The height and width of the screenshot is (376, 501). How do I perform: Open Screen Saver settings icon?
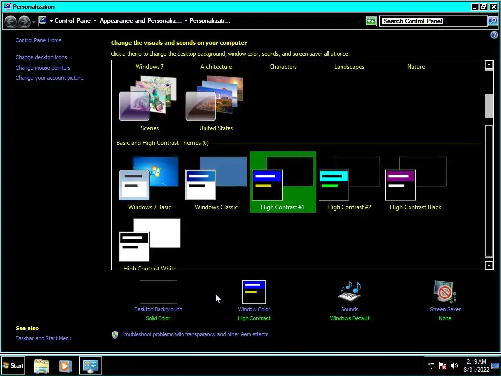[x=445, y=292]
